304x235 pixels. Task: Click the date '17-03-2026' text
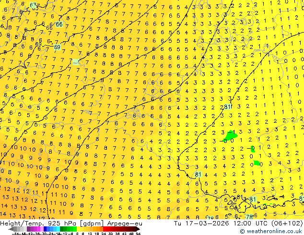click(x=207, y=223)
